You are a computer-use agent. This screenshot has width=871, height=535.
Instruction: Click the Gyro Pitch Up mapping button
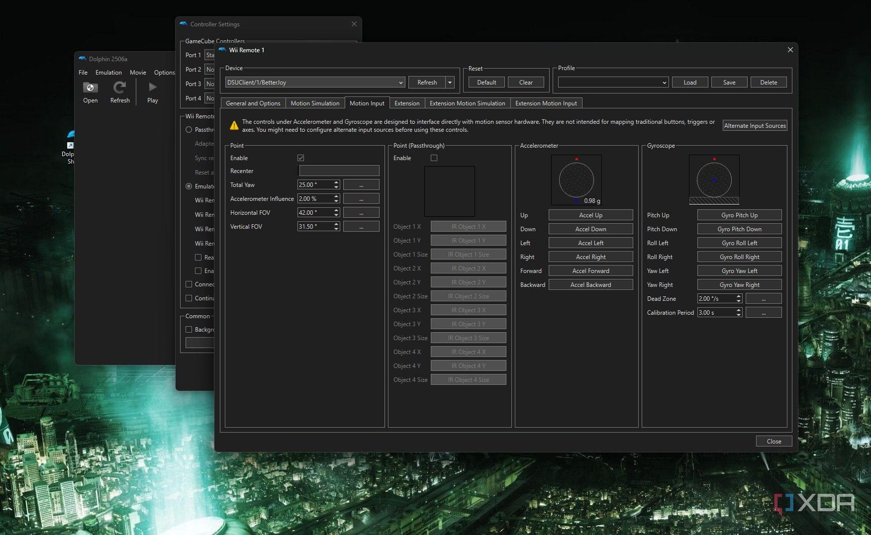click(739, 215)
